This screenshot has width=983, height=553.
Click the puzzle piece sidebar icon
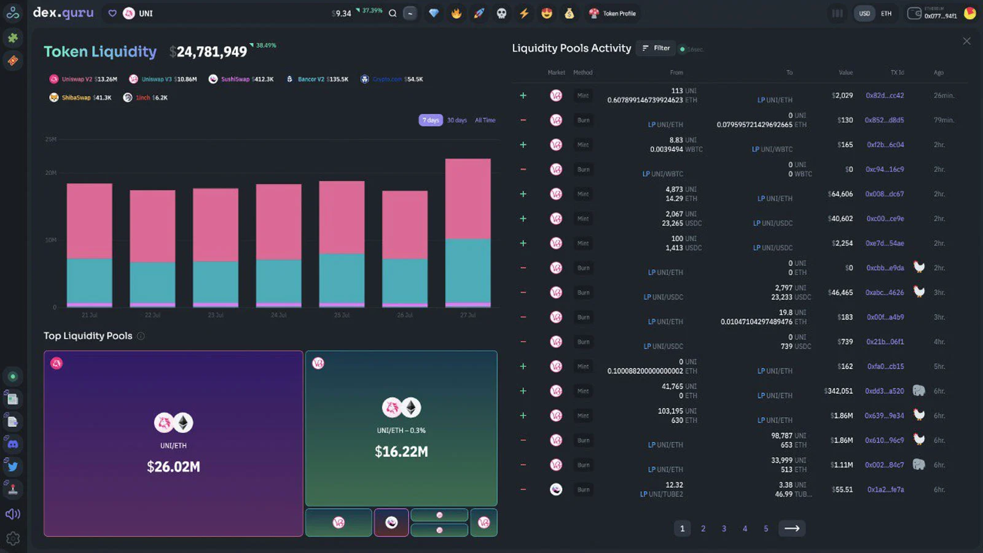click(13, 38)
